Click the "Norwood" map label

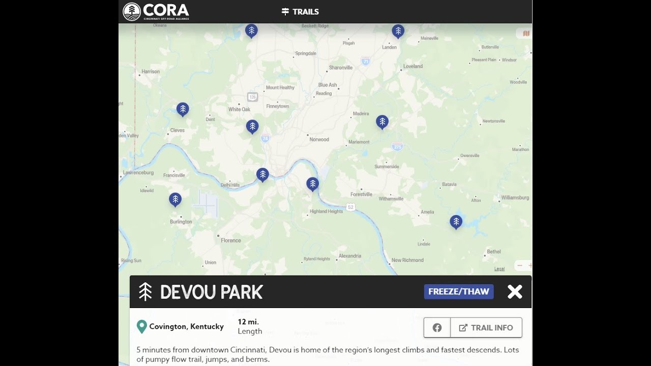pyautogui.click(x=319, y=139)
